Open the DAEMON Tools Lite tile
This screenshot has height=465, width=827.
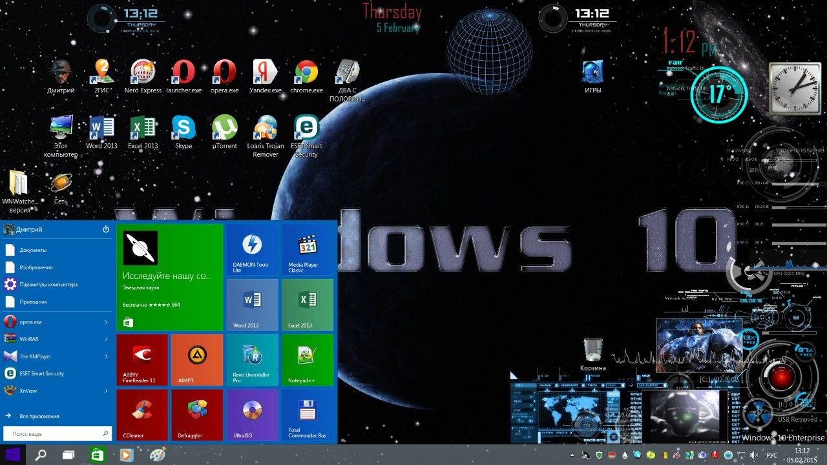(x=252, y=250)
